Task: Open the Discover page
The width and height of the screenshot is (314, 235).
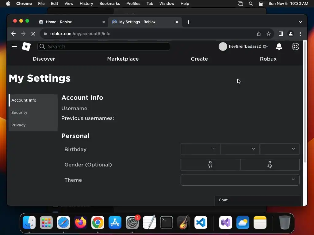Action: [x=44, y=59]
